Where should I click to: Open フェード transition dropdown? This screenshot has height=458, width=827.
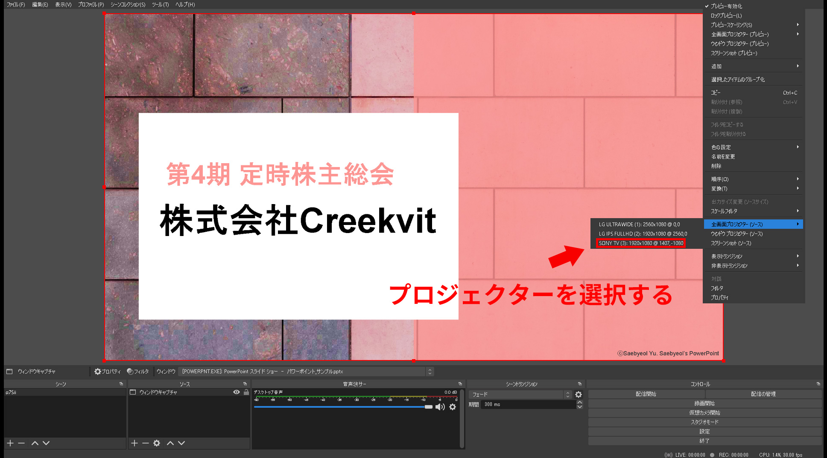(520, 395)
